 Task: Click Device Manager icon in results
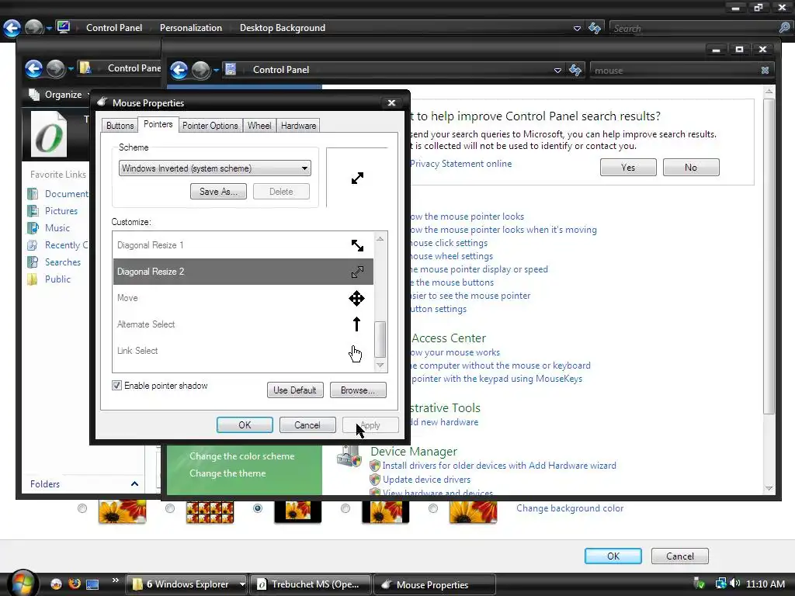349,456
